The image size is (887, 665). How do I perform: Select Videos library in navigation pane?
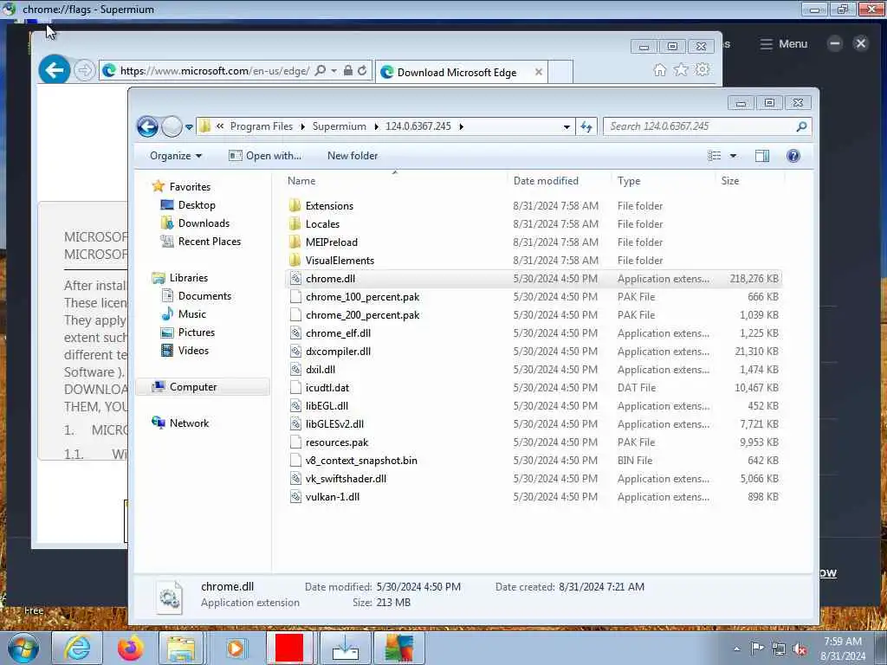pos(193,350)
